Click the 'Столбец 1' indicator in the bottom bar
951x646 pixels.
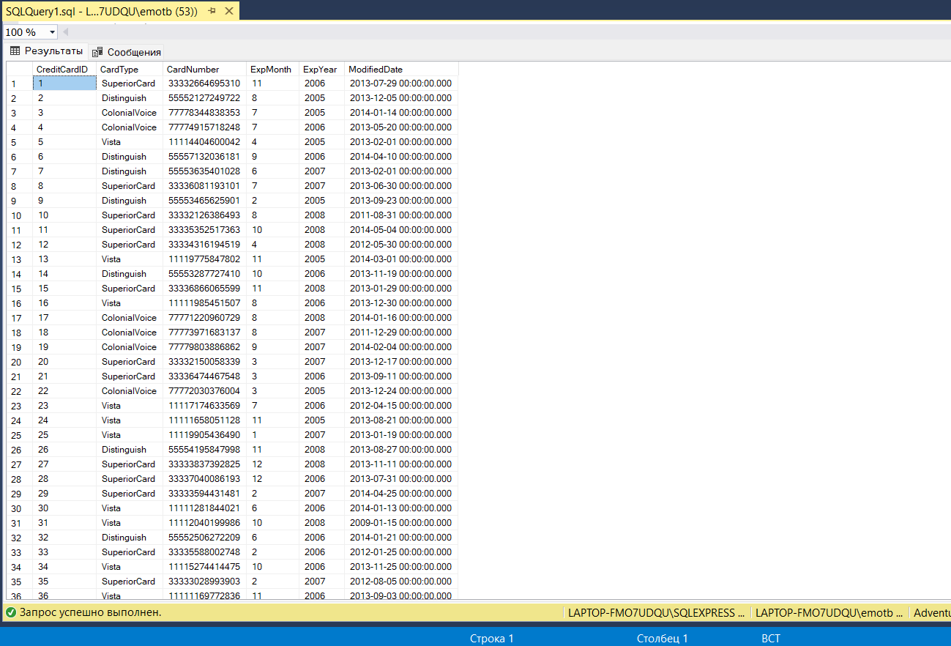pos(663,638)
